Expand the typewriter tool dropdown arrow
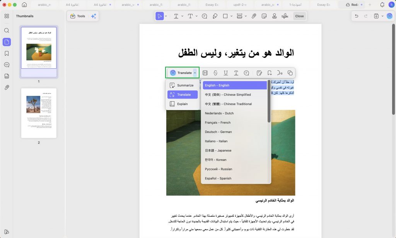Screen dimensions: 396x238 pyautogui.click(x=196, y=16)
